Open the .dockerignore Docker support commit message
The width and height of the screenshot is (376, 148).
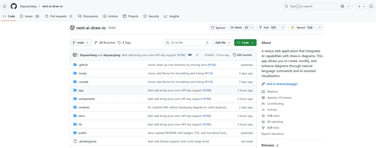tap(178, 141)
